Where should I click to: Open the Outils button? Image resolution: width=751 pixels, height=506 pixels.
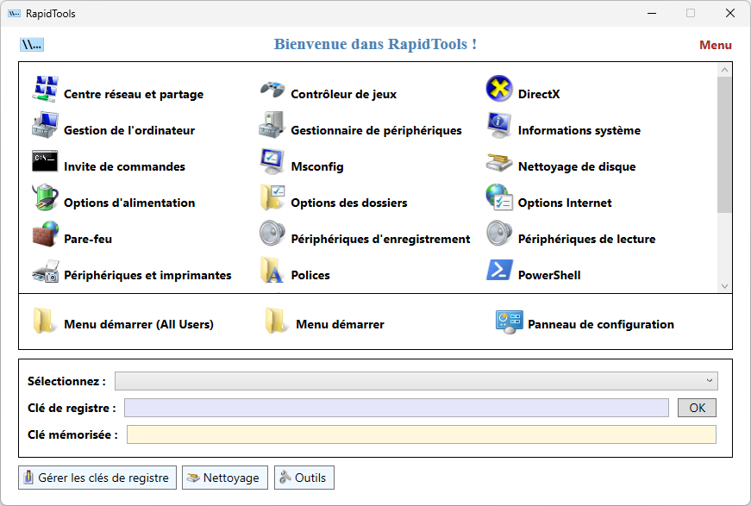coord(304,478)
